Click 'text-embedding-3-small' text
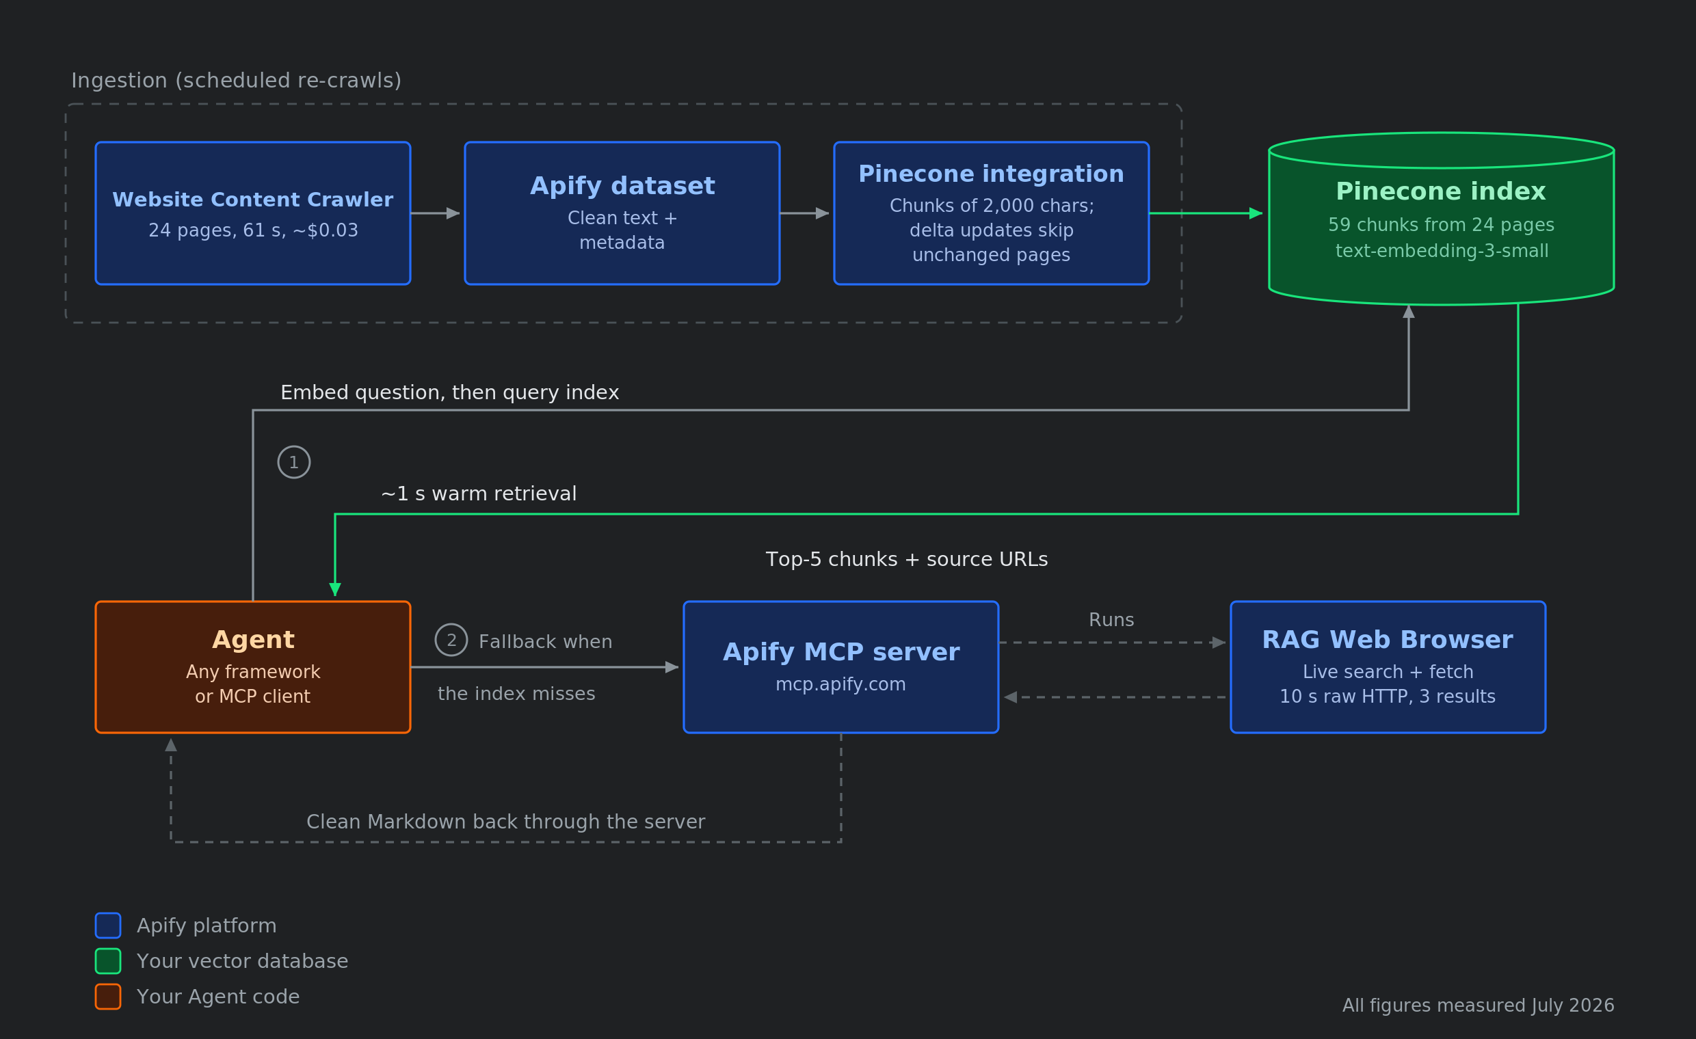This screenshot has height=1039, width=1696. (1442, 251)
